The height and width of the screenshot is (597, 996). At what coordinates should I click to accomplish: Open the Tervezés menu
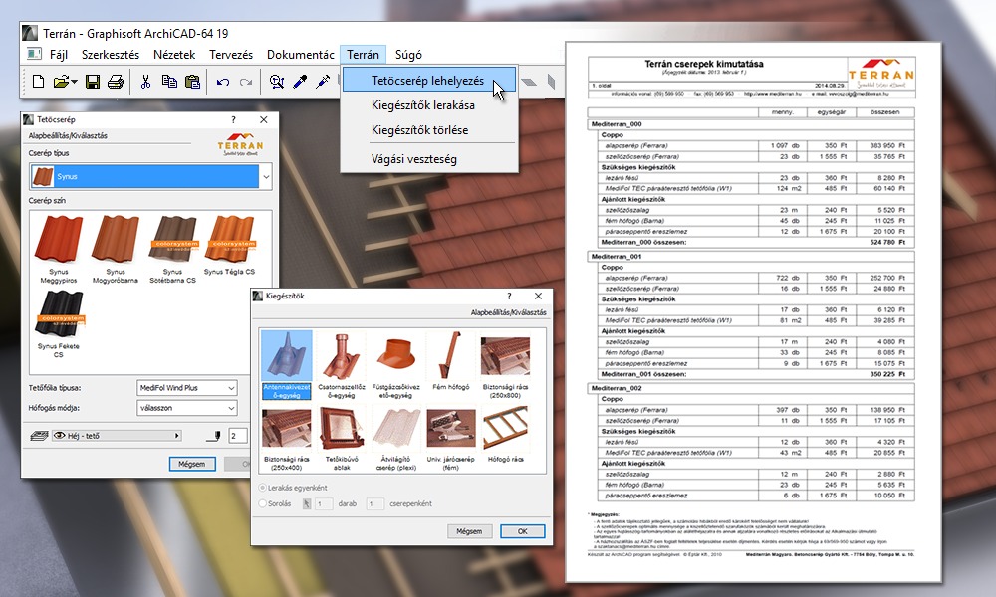coord(231,55)
